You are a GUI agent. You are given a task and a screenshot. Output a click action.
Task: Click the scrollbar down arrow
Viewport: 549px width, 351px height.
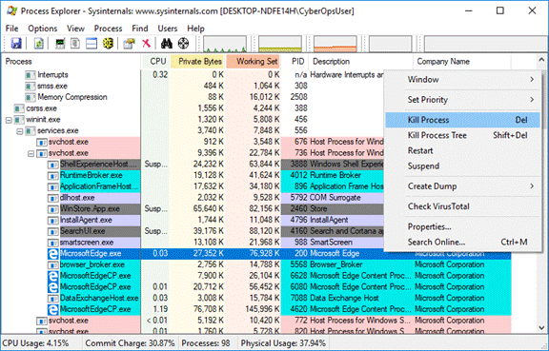pyautogui.click(x=541, y=328)
